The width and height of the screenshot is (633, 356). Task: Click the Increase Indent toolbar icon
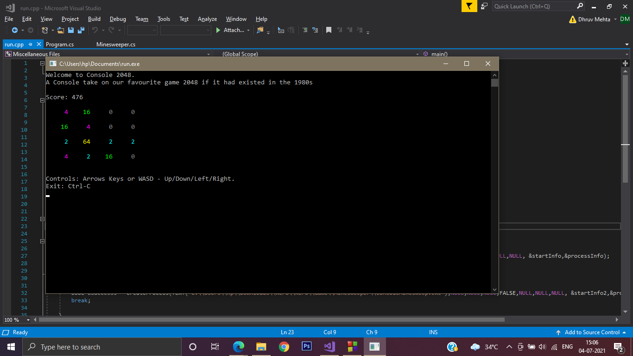pos(291,30)
